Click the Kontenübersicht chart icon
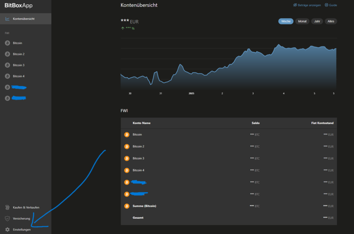This screenshot has width=354, height=234. [x=7, y=19]
